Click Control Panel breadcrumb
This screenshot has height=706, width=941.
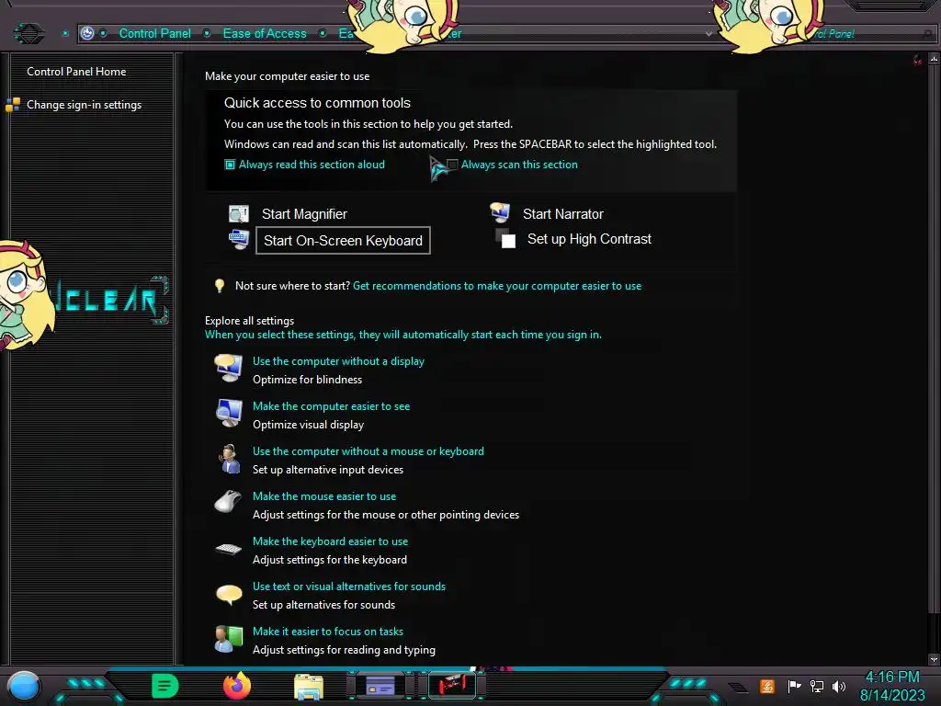point(154,34)
